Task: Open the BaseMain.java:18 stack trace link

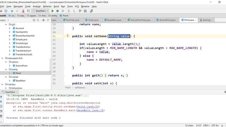Action: point(90,110)
